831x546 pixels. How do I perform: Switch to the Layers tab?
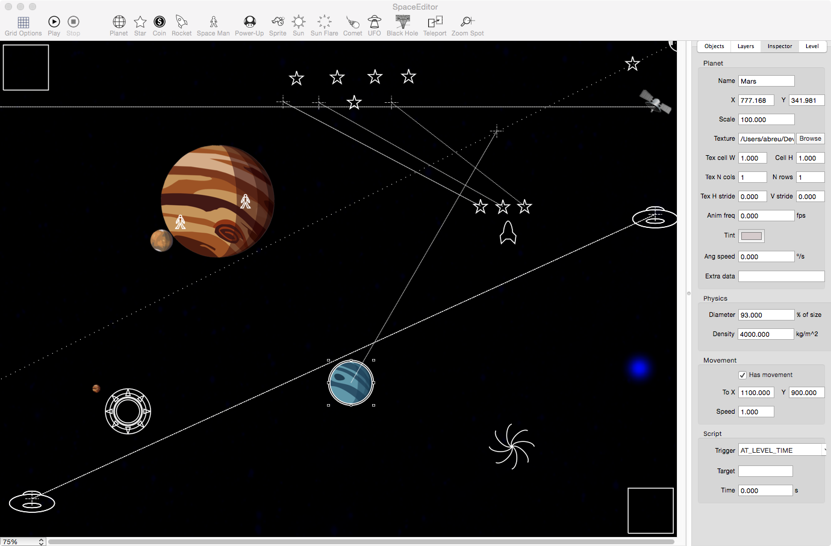point(745,46)
